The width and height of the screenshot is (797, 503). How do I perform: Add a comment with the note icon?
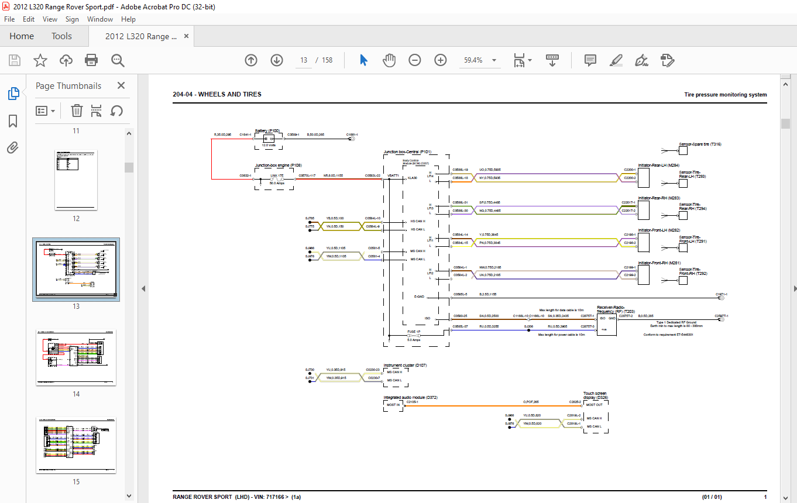tap(590, 60)
